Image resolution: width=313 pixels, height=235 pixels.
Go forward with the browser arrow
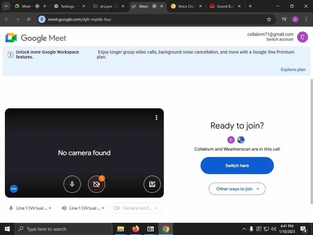point(18,19)
